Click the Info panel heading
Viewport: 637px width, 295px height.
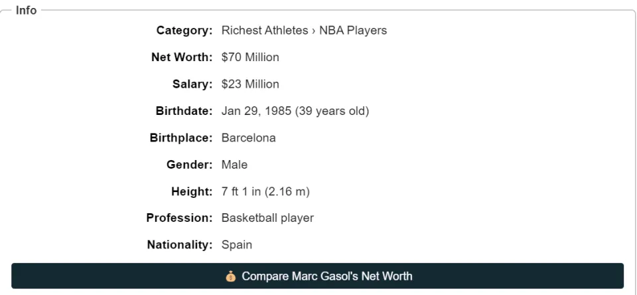pyautogui.click(x=26, y=11)
